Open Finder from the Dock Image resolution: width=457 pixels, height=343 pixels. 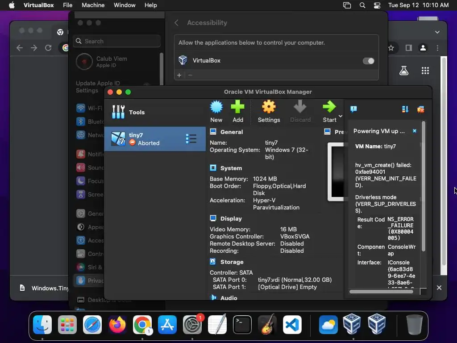42,325
